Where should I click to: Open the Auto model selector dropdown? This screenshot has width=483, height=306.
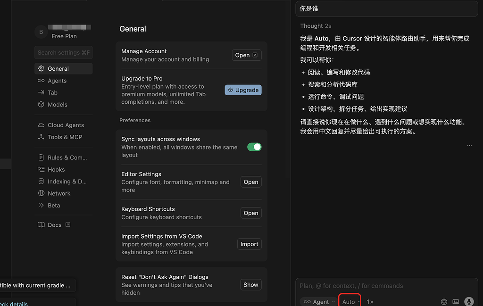(350, 302)
